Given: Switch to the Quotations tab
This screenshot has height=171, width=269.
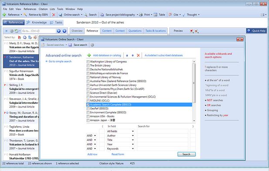Looking at the screenshot, I should click(135, 31).
